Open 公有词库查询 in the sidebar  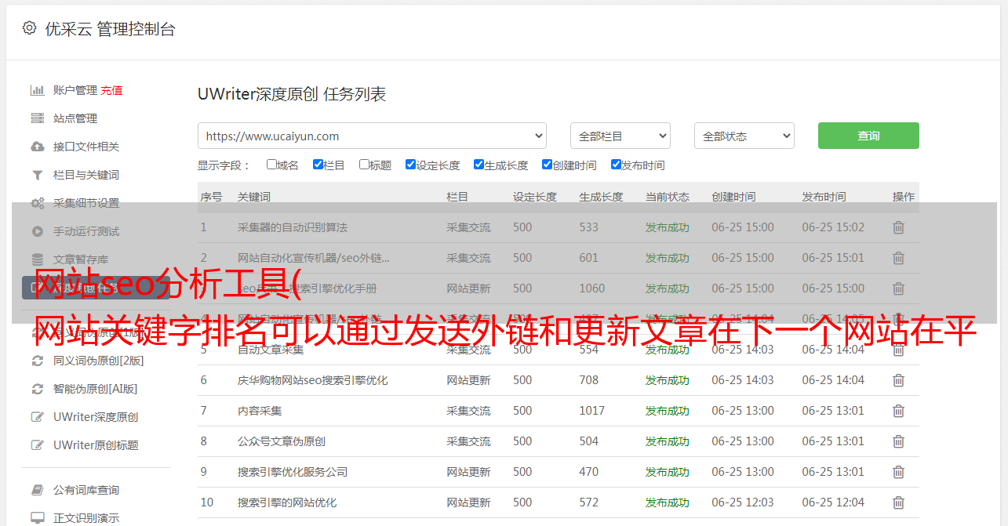[x=86, y=490]
